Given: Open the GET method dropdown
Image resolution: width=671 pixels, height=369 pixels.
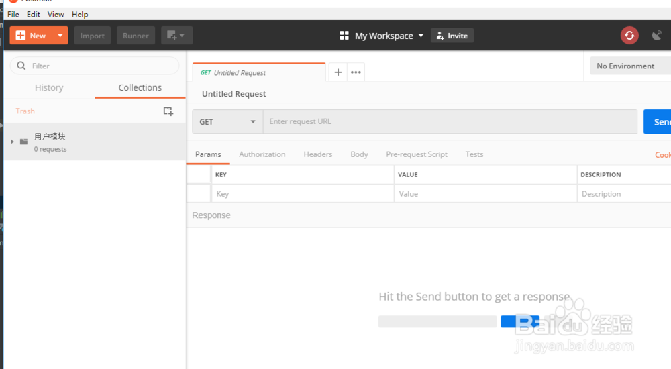Looking at the screenshot, I should tap(227, 121).
